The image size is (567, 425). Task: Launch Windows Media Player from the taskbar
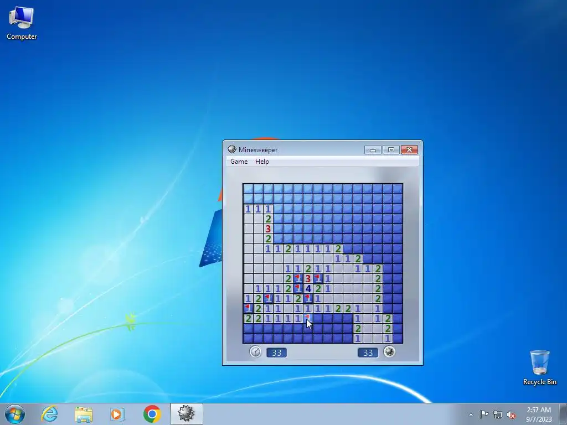pyautogui.click(x=117, y=414)
